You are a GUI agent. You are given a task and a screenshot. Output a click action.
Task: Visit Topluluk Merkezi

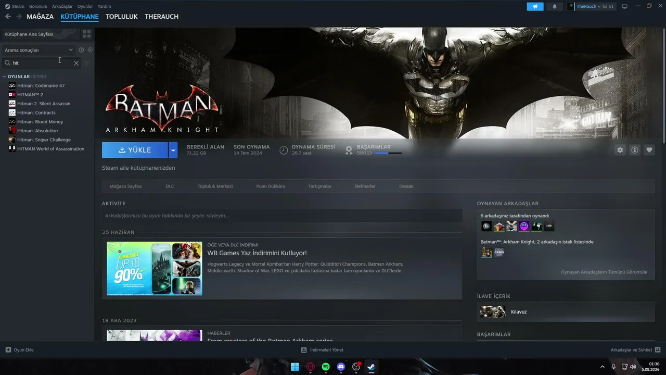click(x=215, y=186)
